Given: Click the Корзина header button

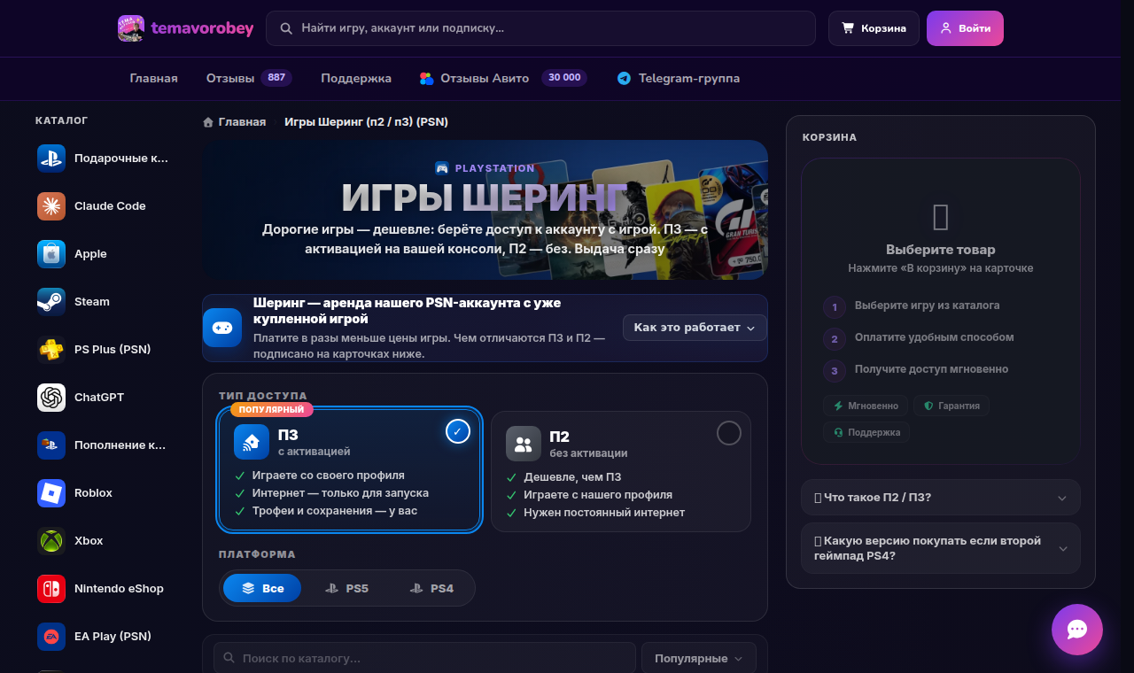Looking at the screenshot, I should pyautogui.click(x=874, y=28).
